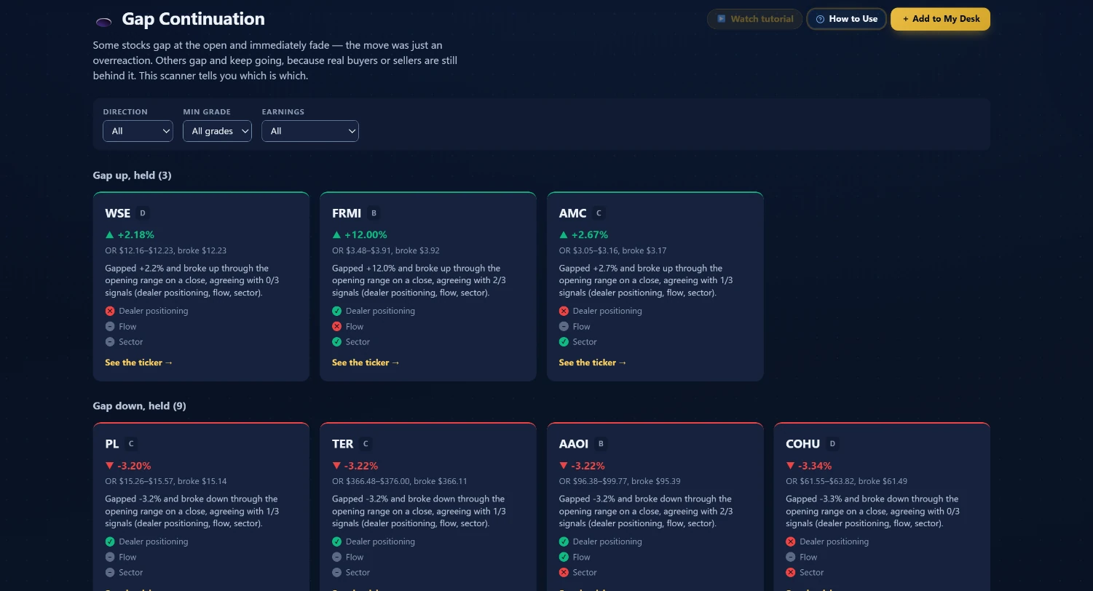Click the Watch tutorial button
Screen dimensions: 1093x591
(x=754, y=19)
